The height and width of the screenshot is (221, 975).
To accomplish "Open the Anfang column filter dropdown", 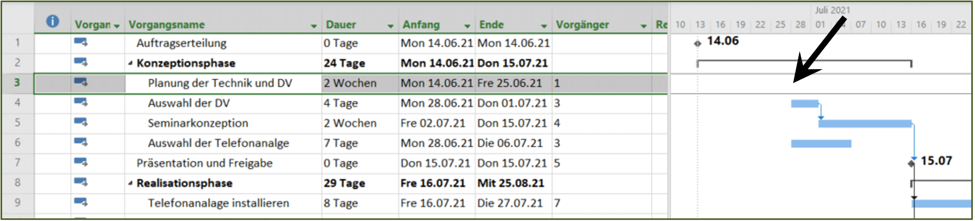I will pos(467,26).
